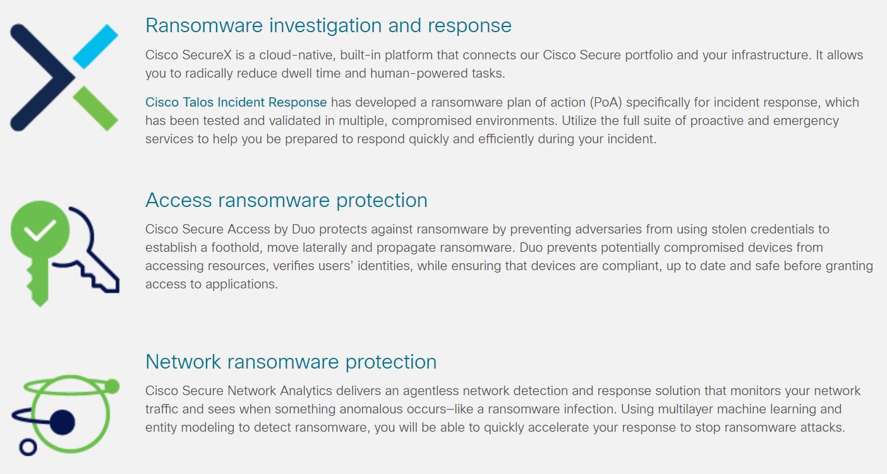This screenshot has height=474, width=887.
Task: Open the Cisco Talos Incident Response link
Action: point(236,102)
